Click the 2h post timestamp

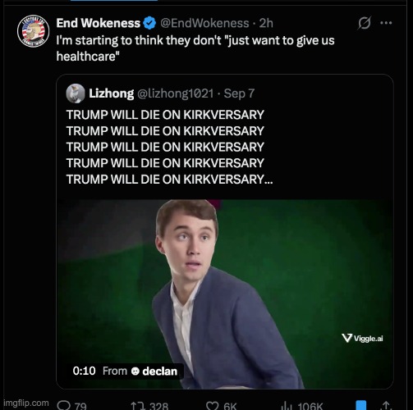pos(266,23)
